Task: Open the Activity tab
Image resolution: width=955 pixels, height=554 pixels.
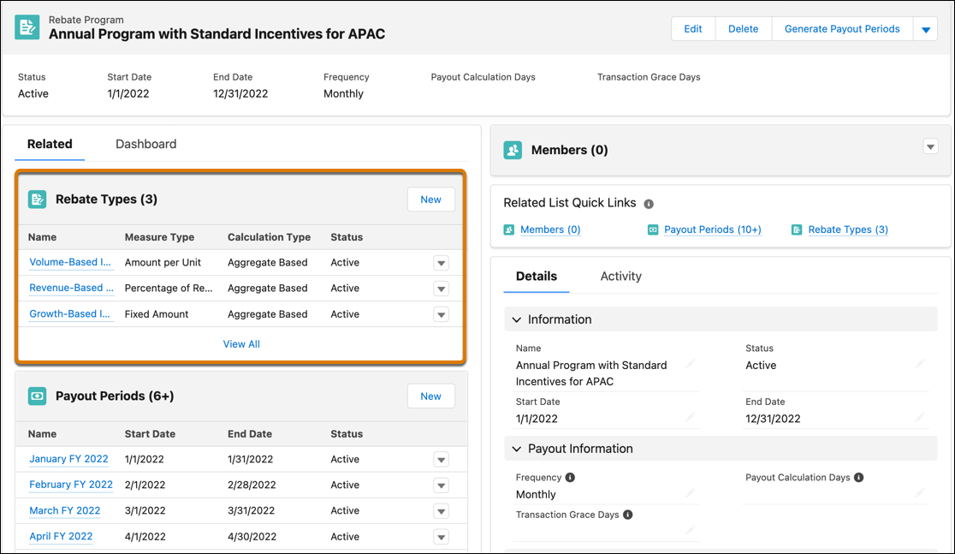Action: [620, 276]
